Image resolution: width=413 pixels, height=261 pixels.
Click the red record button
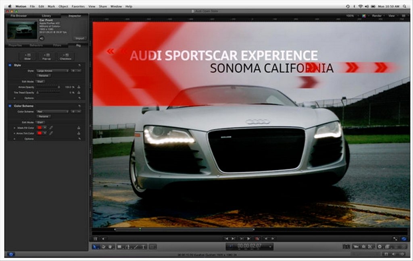257,238
